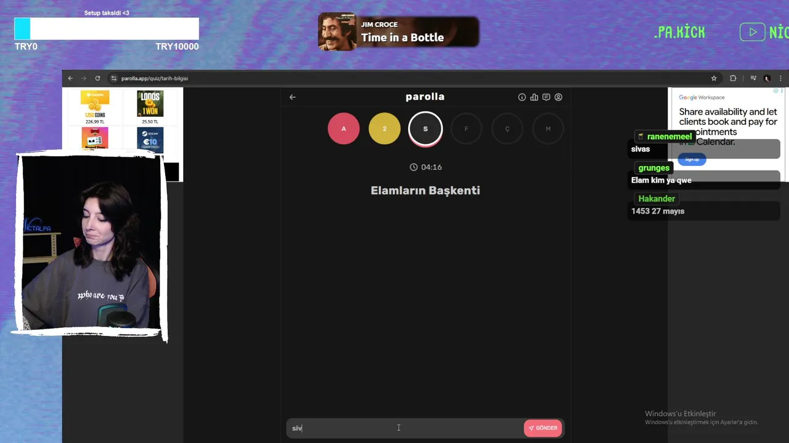
Task: Click the chat message Elam kim ya qwe
Action: tap(661, 180)
